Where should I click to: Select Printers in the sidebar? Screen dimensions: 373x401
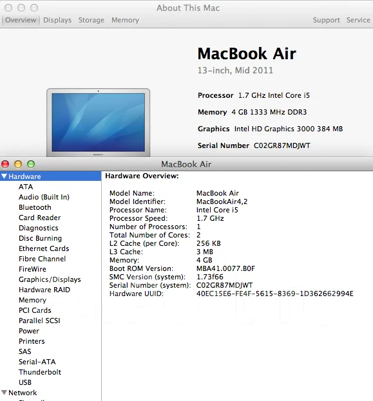32,341
